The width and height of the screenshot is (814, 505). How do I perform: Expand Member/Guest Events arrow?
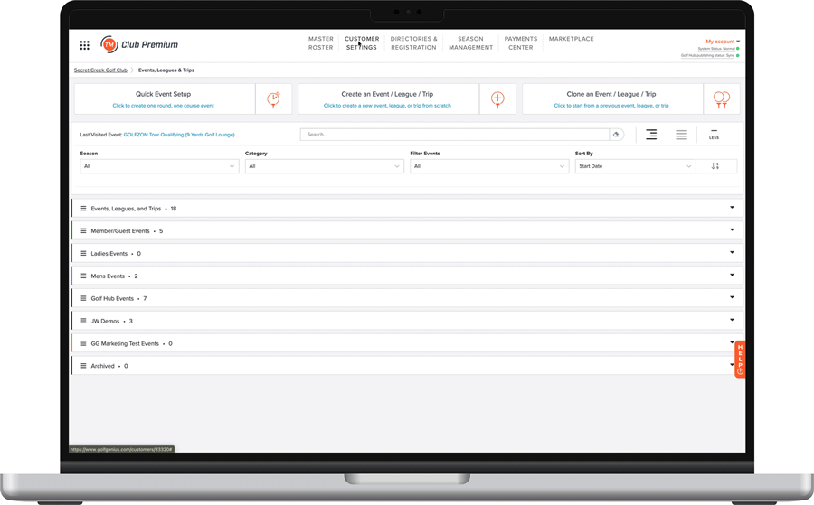click(732, 229)
